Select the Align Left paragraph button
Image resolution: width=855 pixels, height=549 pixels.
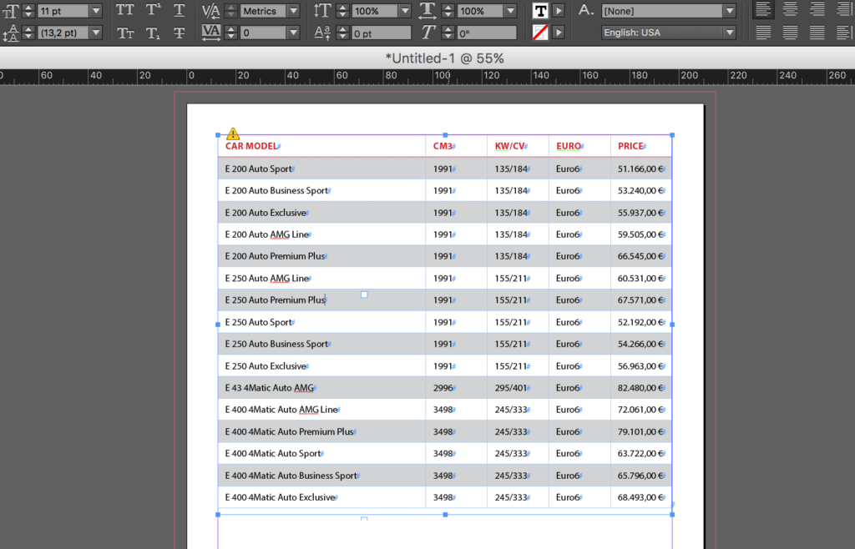(763, 9)
